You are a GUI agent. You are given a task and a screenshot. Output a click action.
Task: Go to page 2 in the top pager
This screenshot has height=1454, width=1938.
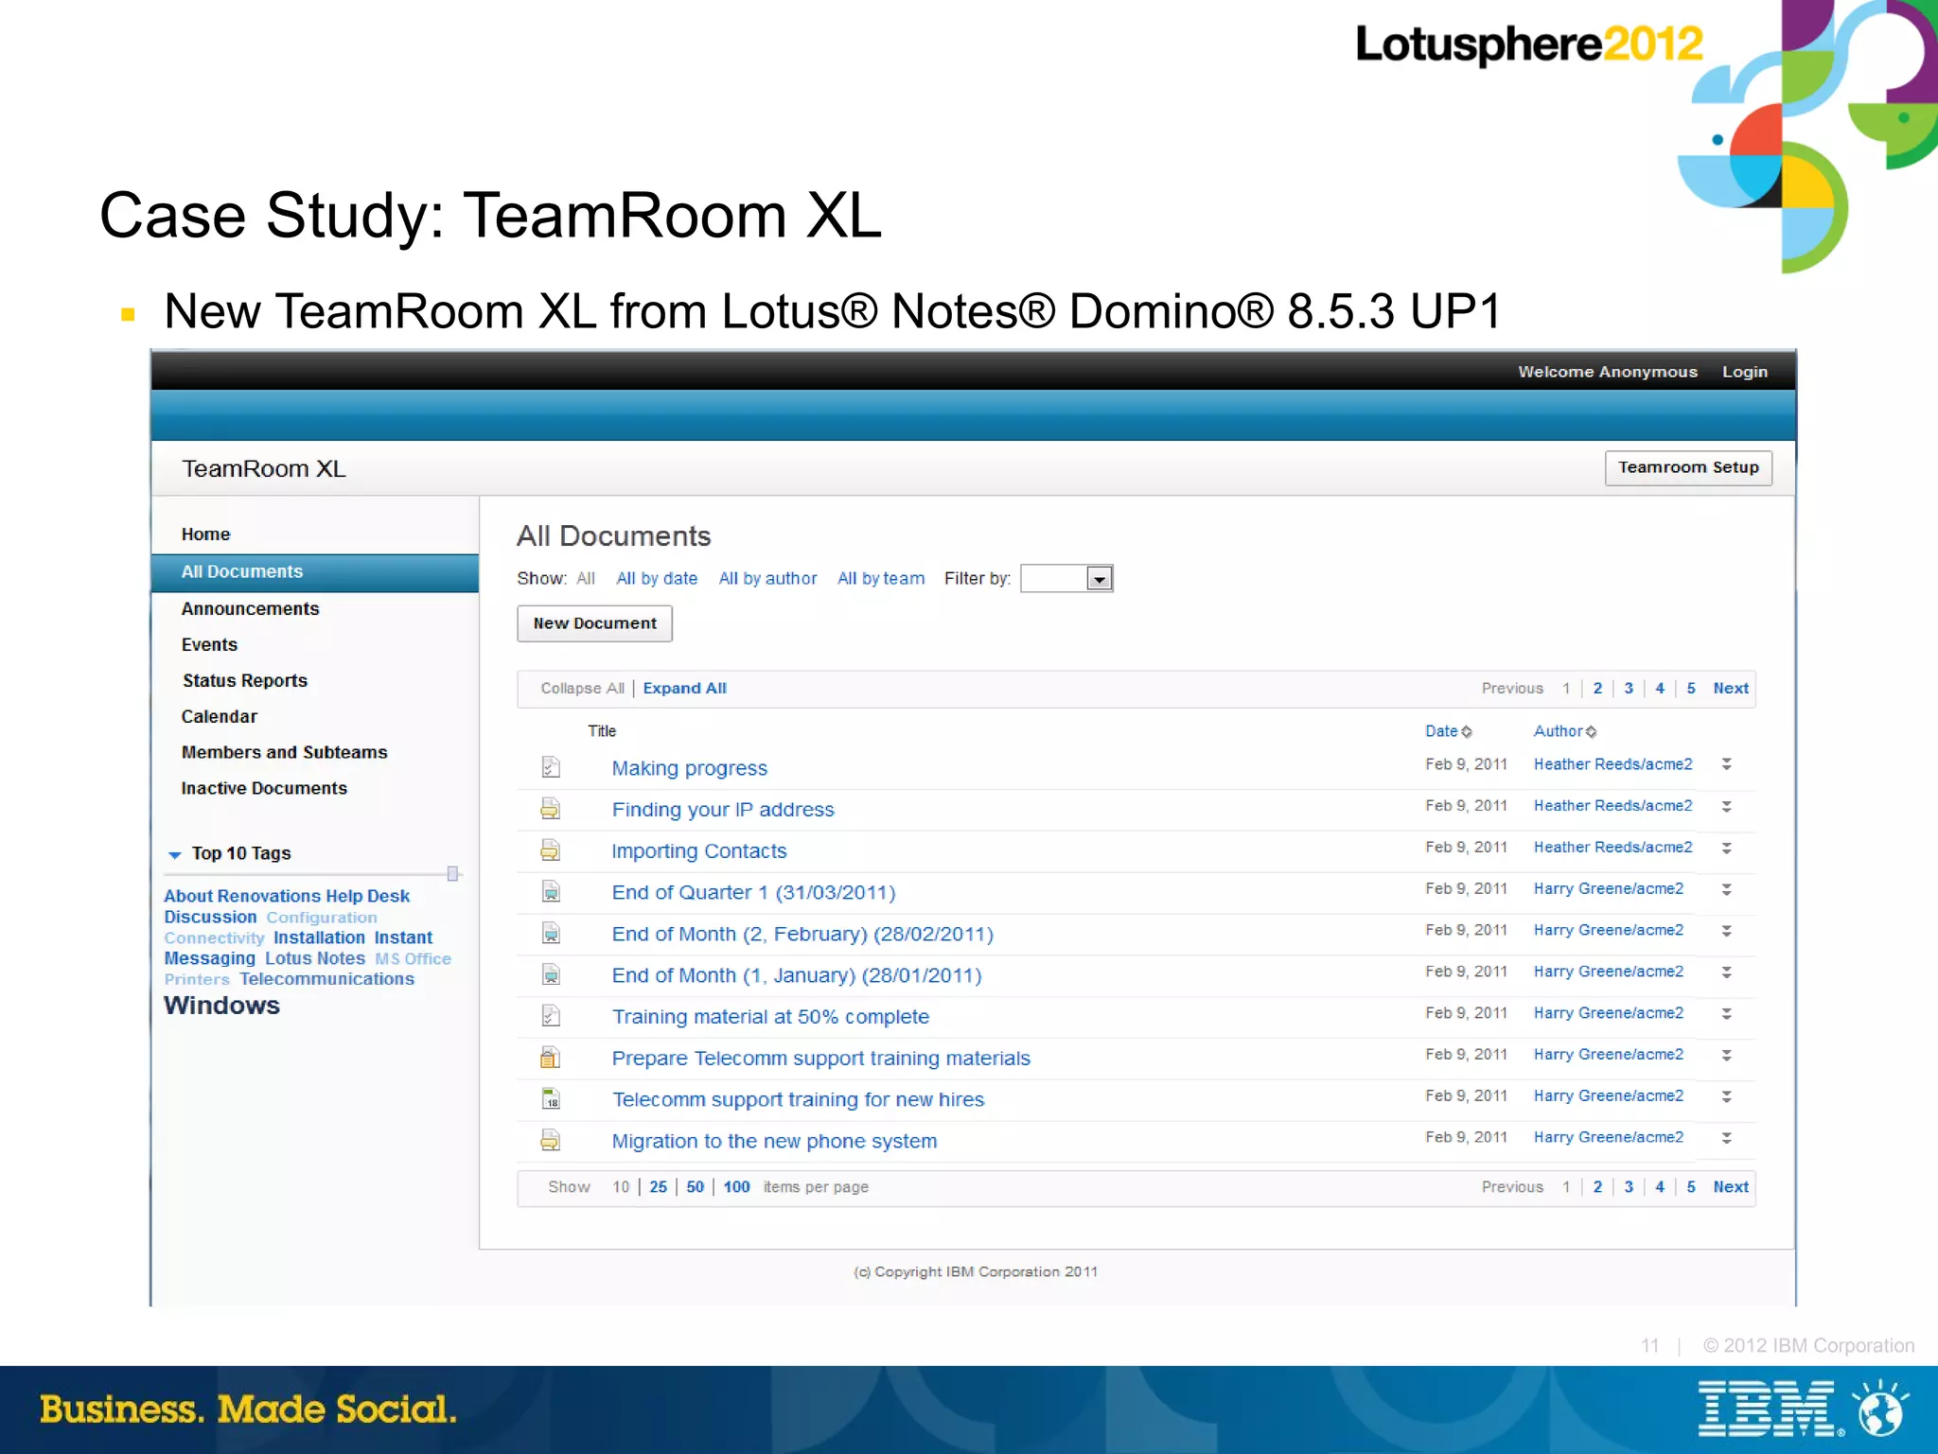(1597, 688)
